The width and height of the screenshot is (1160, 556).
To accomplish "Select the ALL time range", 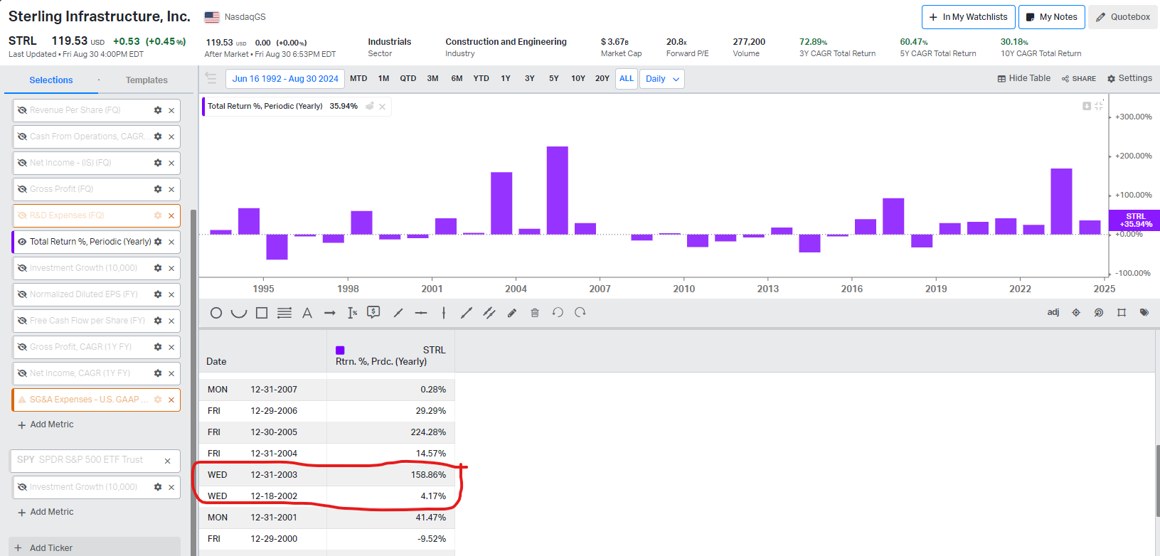I will coord(627,78).
